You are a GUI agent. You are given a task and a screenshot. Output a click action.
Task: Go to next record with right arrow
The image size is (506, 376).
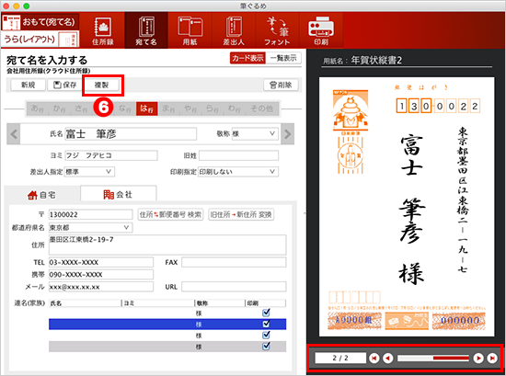pyautogui.click(x=288, y=134)
